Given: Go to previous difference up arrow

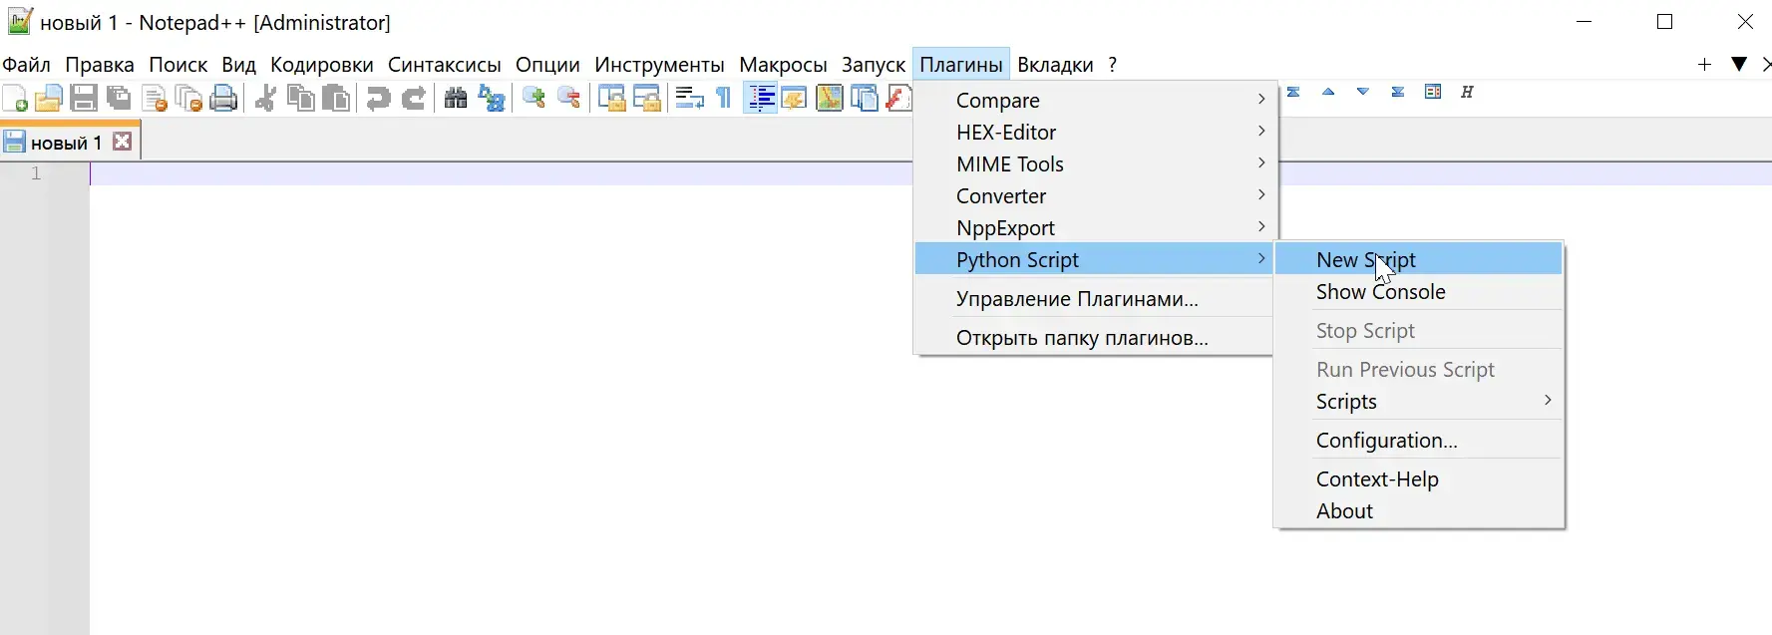Looking at the screenshot, I should click(x=1328, y=92).
